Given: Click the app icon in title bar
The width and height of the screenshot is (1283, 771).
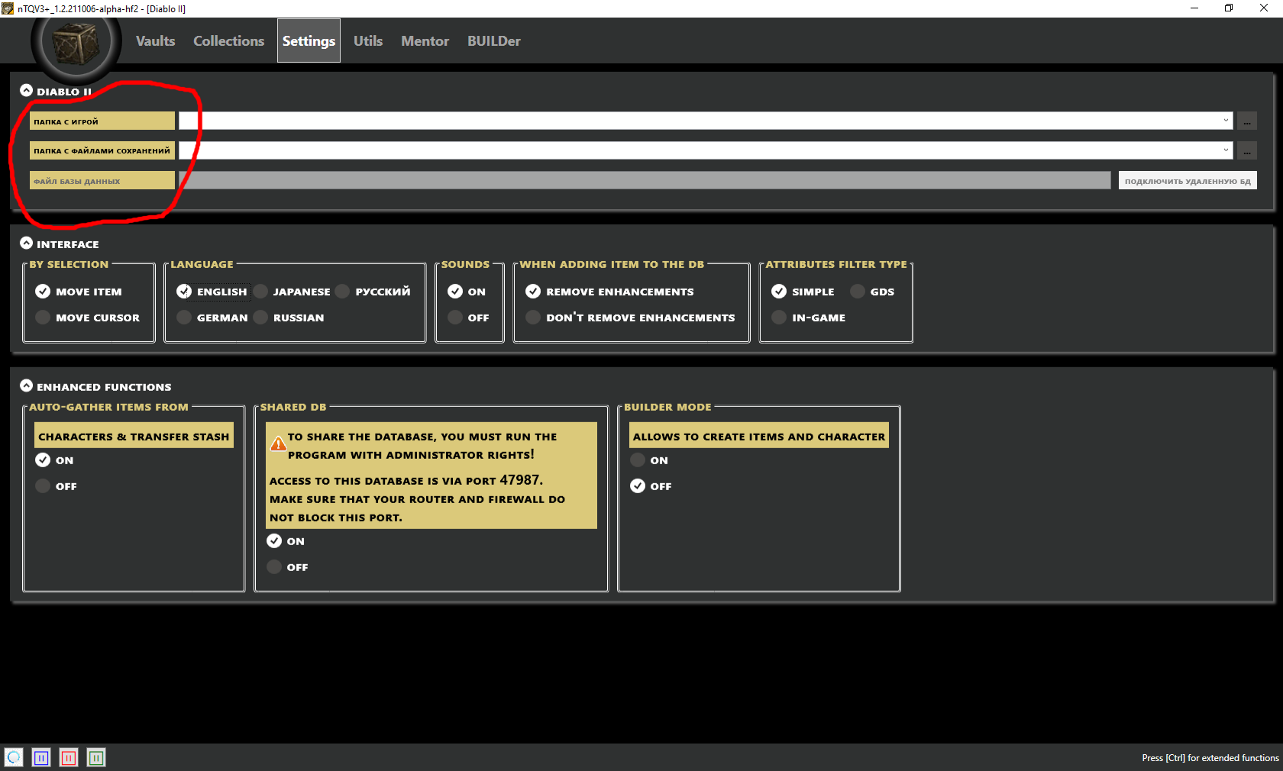Looking at the screenshot, I should [x=8, y=8].
